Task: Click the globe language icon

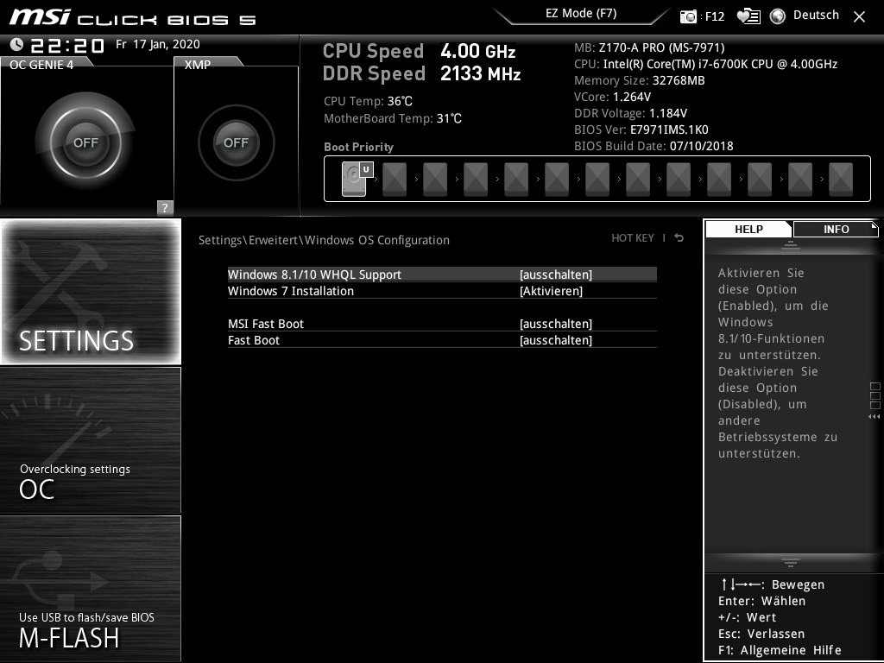Action: click(x=778, y=16)
